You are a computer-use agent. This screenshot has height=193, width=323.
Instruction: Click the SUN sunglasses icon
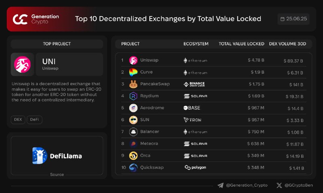pos(133,120)
